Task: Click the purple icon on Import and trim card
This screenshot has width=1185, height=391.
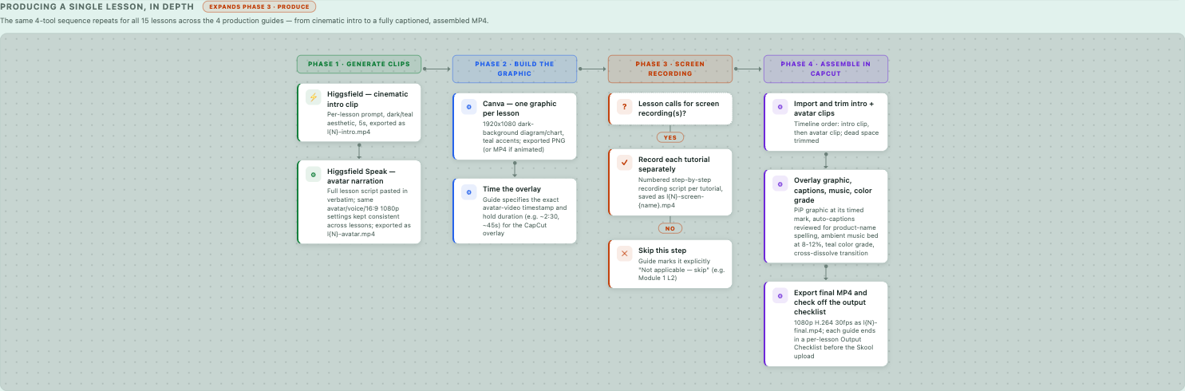Action: 780,106
